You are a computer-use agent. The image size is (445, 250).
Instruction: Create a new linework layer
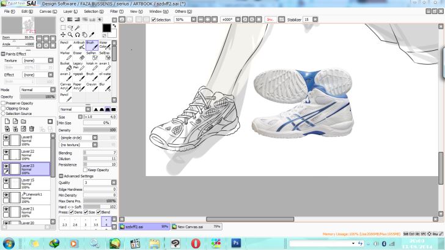pyautogui.click(x=15, y=122)
